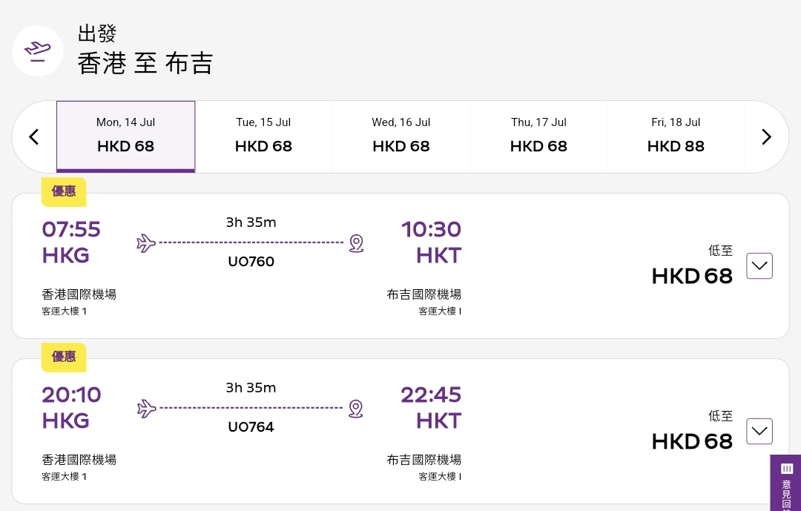
Task: Advance the date carousel with the right arrow
Action: pyautogui.click(x=766, y=136)
